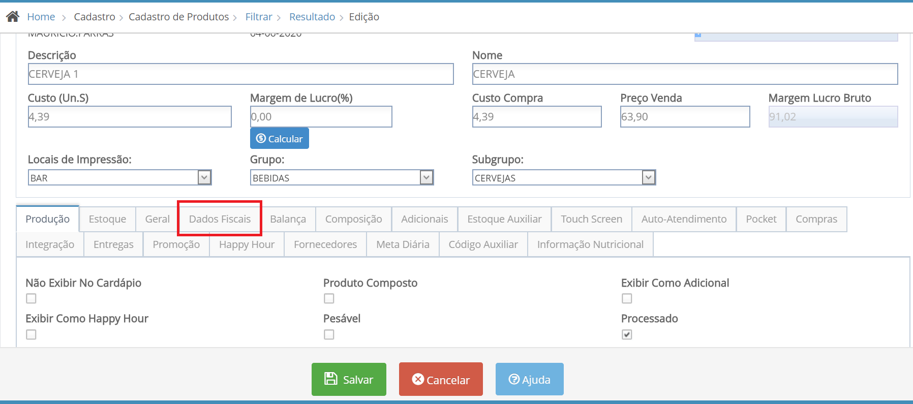Open the Compras tab
The width and height of the screenshot is (913, 404).
coord(816,219)
